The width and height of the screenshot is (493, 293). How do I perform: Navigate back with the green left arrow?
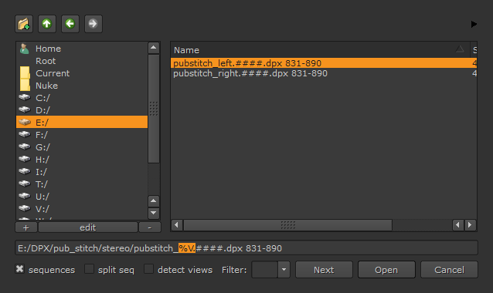click(70, 24)
